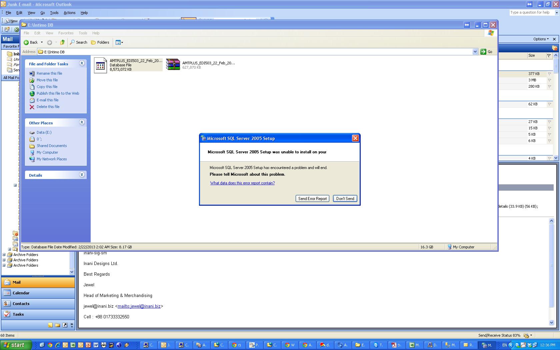Switch to Tasks in Outlook navigation pane
This screenshot has width=560, height=350.
coord(38,314)
